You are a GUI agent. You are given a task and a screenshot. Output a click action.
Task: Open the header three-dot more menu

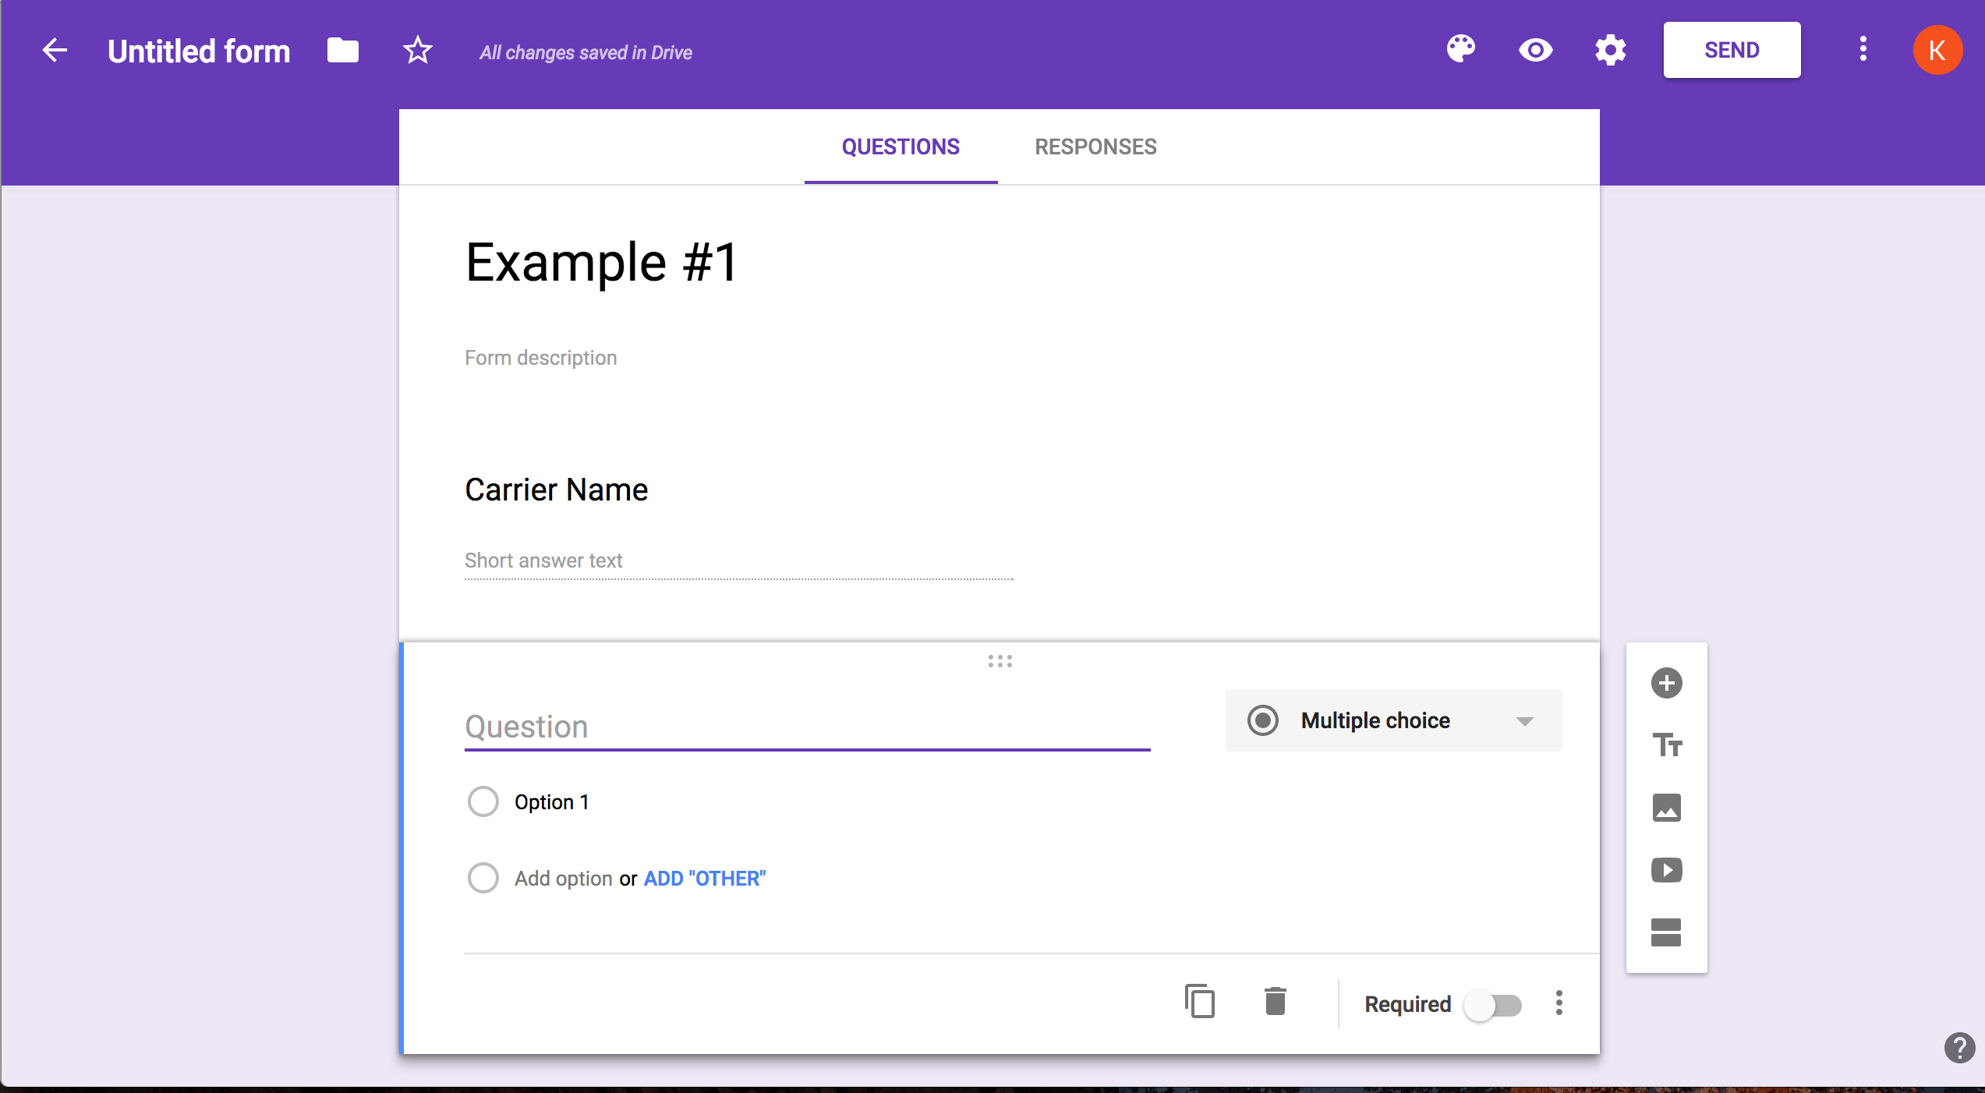pos(1863,49)
